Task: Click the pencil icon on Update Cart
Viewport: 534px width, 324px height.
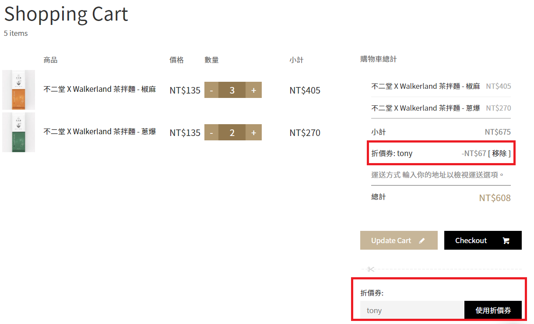Action: click(x=422, y=240)
